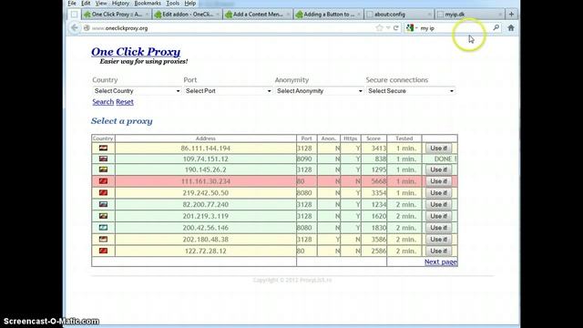Switch to 'Adding a Button to...' tab
This screenshot has width=583, height=328.
tap(328, 15)
